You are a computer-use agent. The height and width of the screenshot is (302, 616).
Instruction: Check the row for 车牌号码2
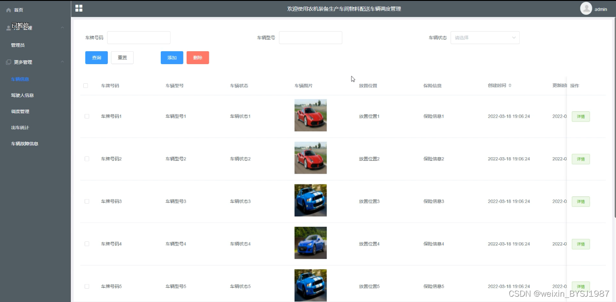pos(87,159)
